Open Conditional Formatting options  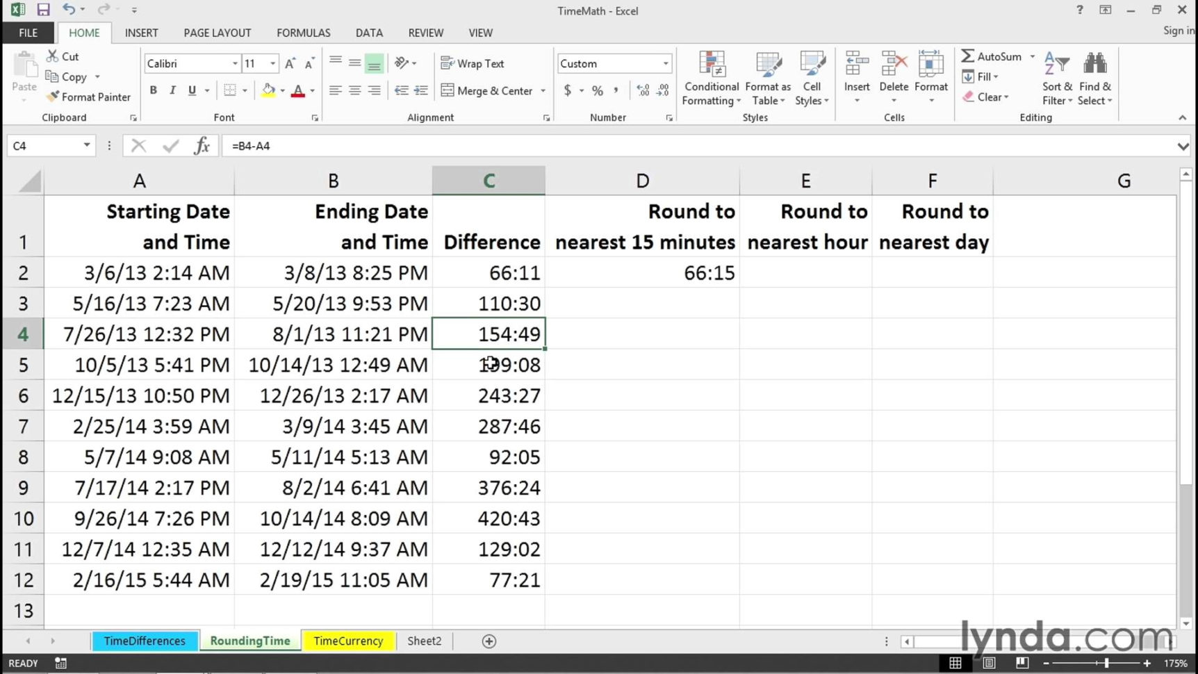710,78
